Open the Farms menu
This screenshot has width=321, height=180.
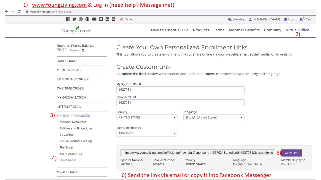click(x=219, y=30)
